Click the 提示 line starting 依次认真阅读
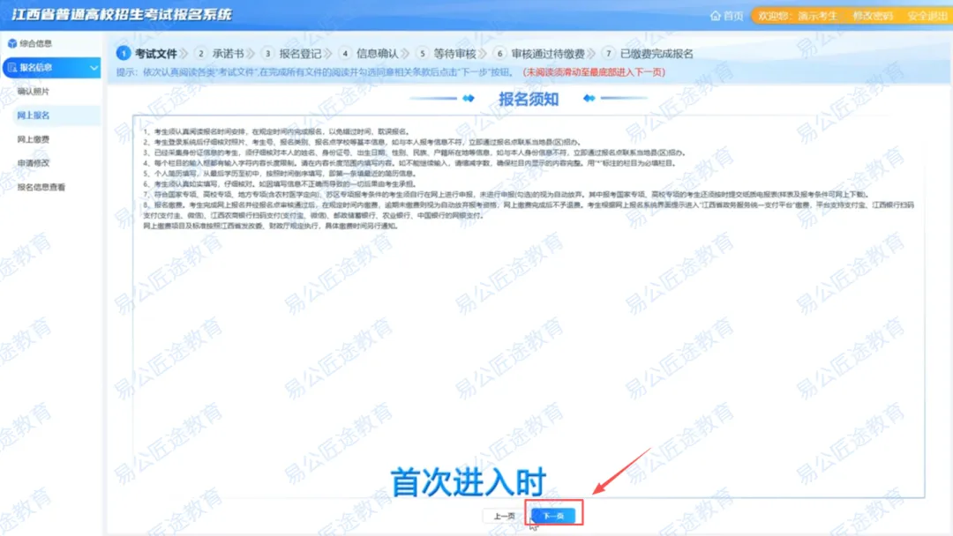953x536 pixels. point(313,72)
